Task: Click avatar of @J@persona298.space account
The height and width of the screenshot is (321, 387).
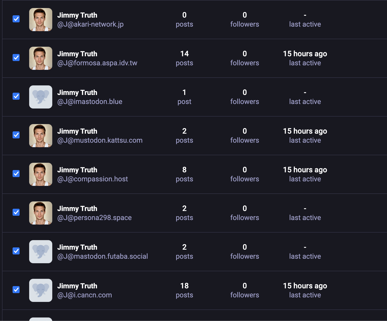Action: 41,213
